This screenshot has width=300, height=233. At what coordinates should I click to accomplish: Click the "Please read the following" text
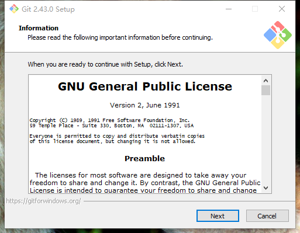[120, 37]
